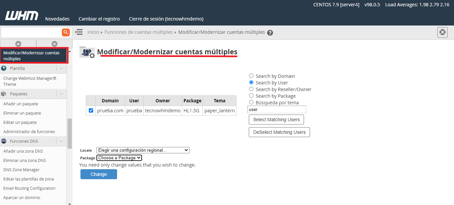Click sidebar scroll up arrow button
Image resolution: width=454 pixels, height=205 pixels.
[18, 44]
